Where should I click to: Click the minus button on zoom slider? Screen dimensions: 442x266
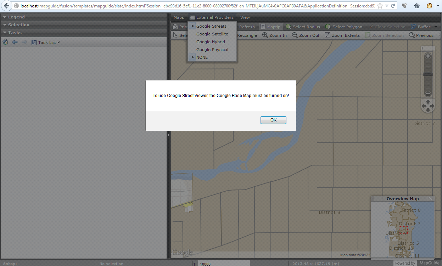pos(428,94)
